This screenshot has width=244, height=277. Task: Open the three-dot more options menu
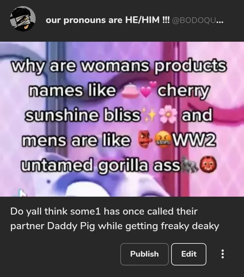[223, 254]
